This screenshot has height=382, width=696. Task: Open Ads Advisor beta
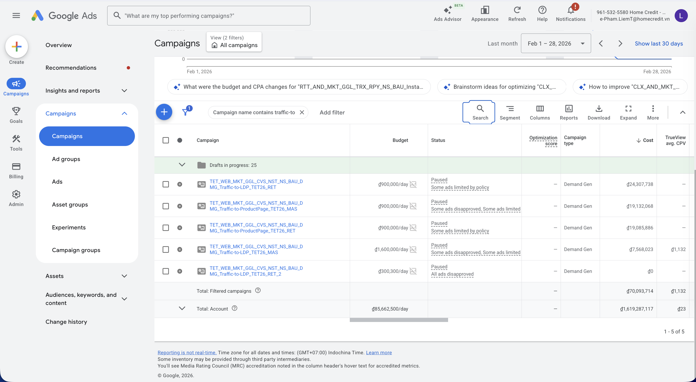[x=447, y=14]
